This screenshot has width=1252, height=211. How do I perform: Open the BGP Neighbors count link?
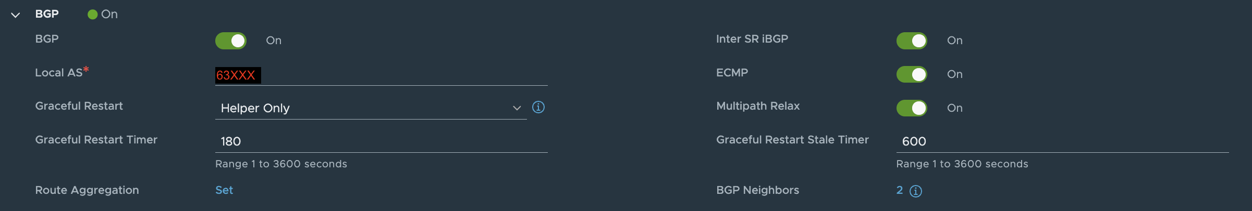coord(900,190)
